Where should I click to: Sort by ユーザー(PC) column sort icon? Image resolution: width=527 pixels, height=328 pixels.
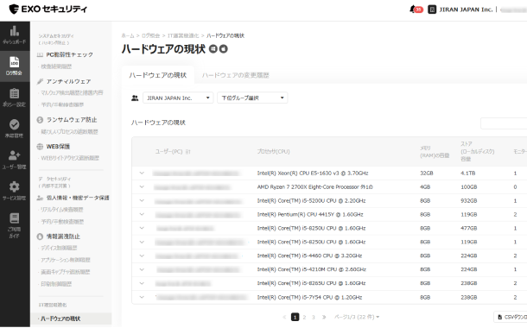point(187,152)
